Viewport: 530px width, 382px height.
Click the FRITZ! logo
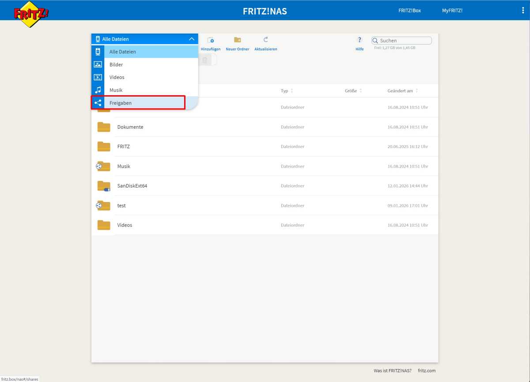(31, 14)
